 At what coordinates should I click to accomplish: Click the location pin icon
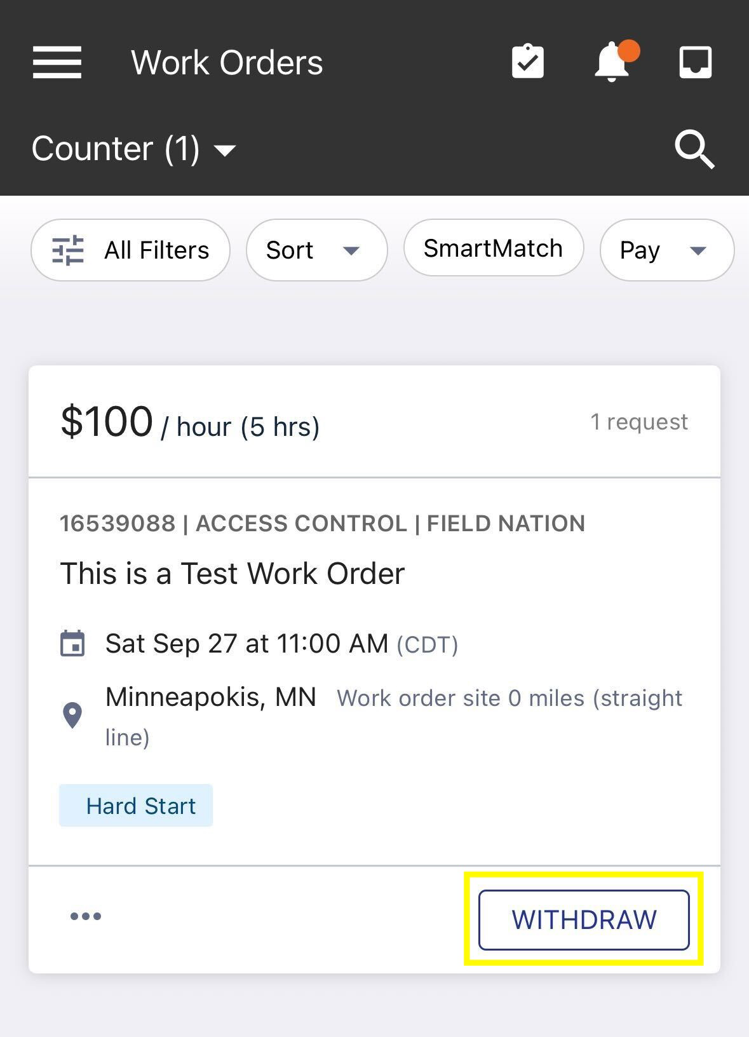tap(72, 715)
